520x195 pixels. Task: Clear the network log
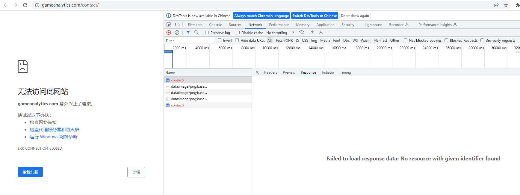[177, 32]
